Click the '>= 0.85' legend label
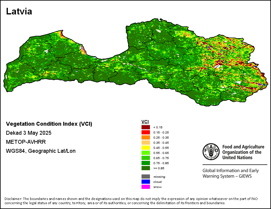Image resolution: width=271 pixels, height=209 pixels. pyautogui.click(x=159, y=168)
